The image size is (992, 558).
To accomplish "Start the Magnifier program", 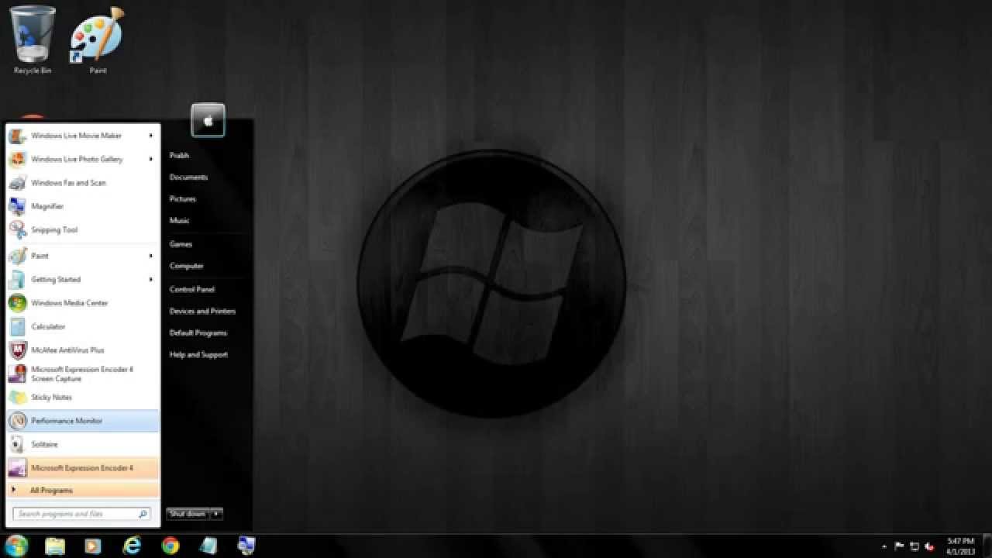I will click(82, 206).
